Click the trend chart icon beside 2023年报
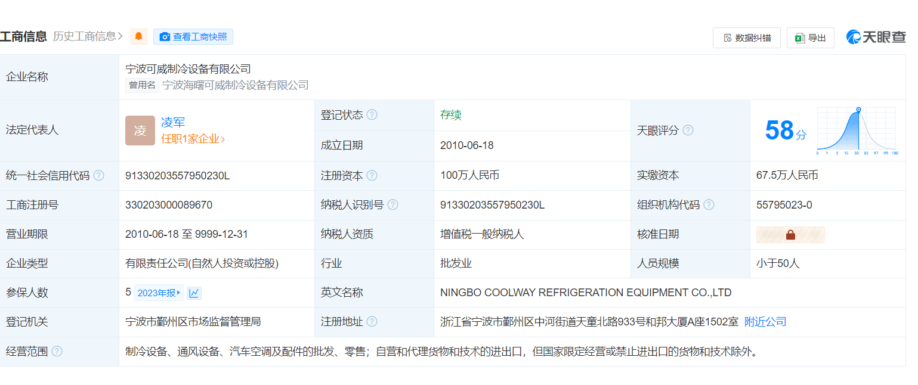The height and width of the screenshot is (385, 918). 194,293
